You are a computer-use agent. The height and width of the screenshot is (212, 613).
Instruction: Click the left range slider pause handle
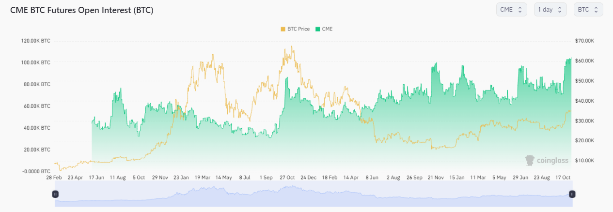click(55, 194)
